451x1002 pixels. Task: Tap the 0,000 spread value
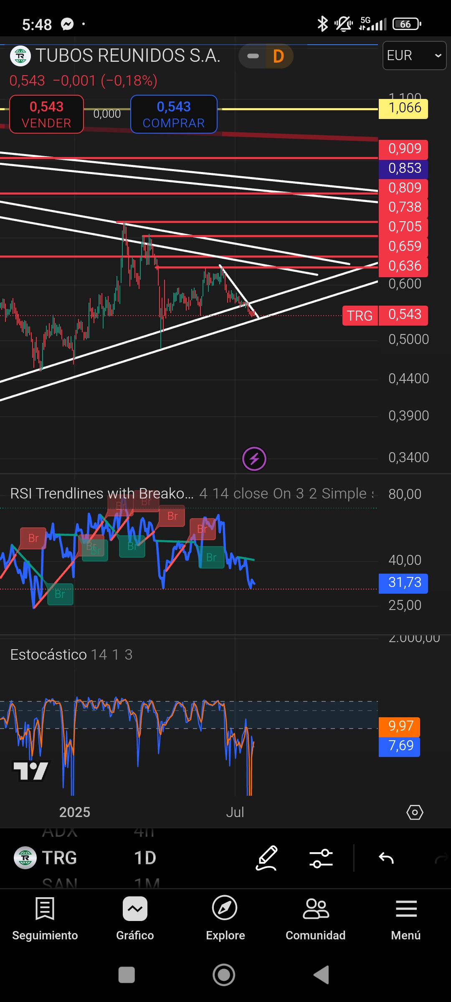[x=107, y=114]
